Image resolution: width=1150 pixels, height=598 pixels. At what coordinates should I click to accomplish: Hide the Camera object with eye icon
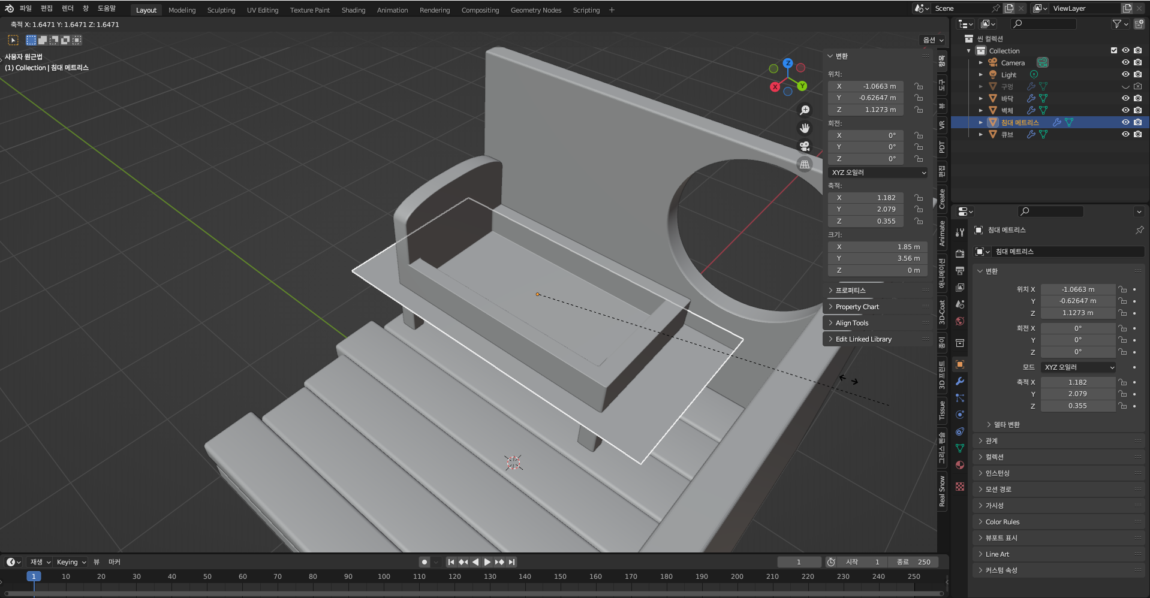pos(1125,63)
